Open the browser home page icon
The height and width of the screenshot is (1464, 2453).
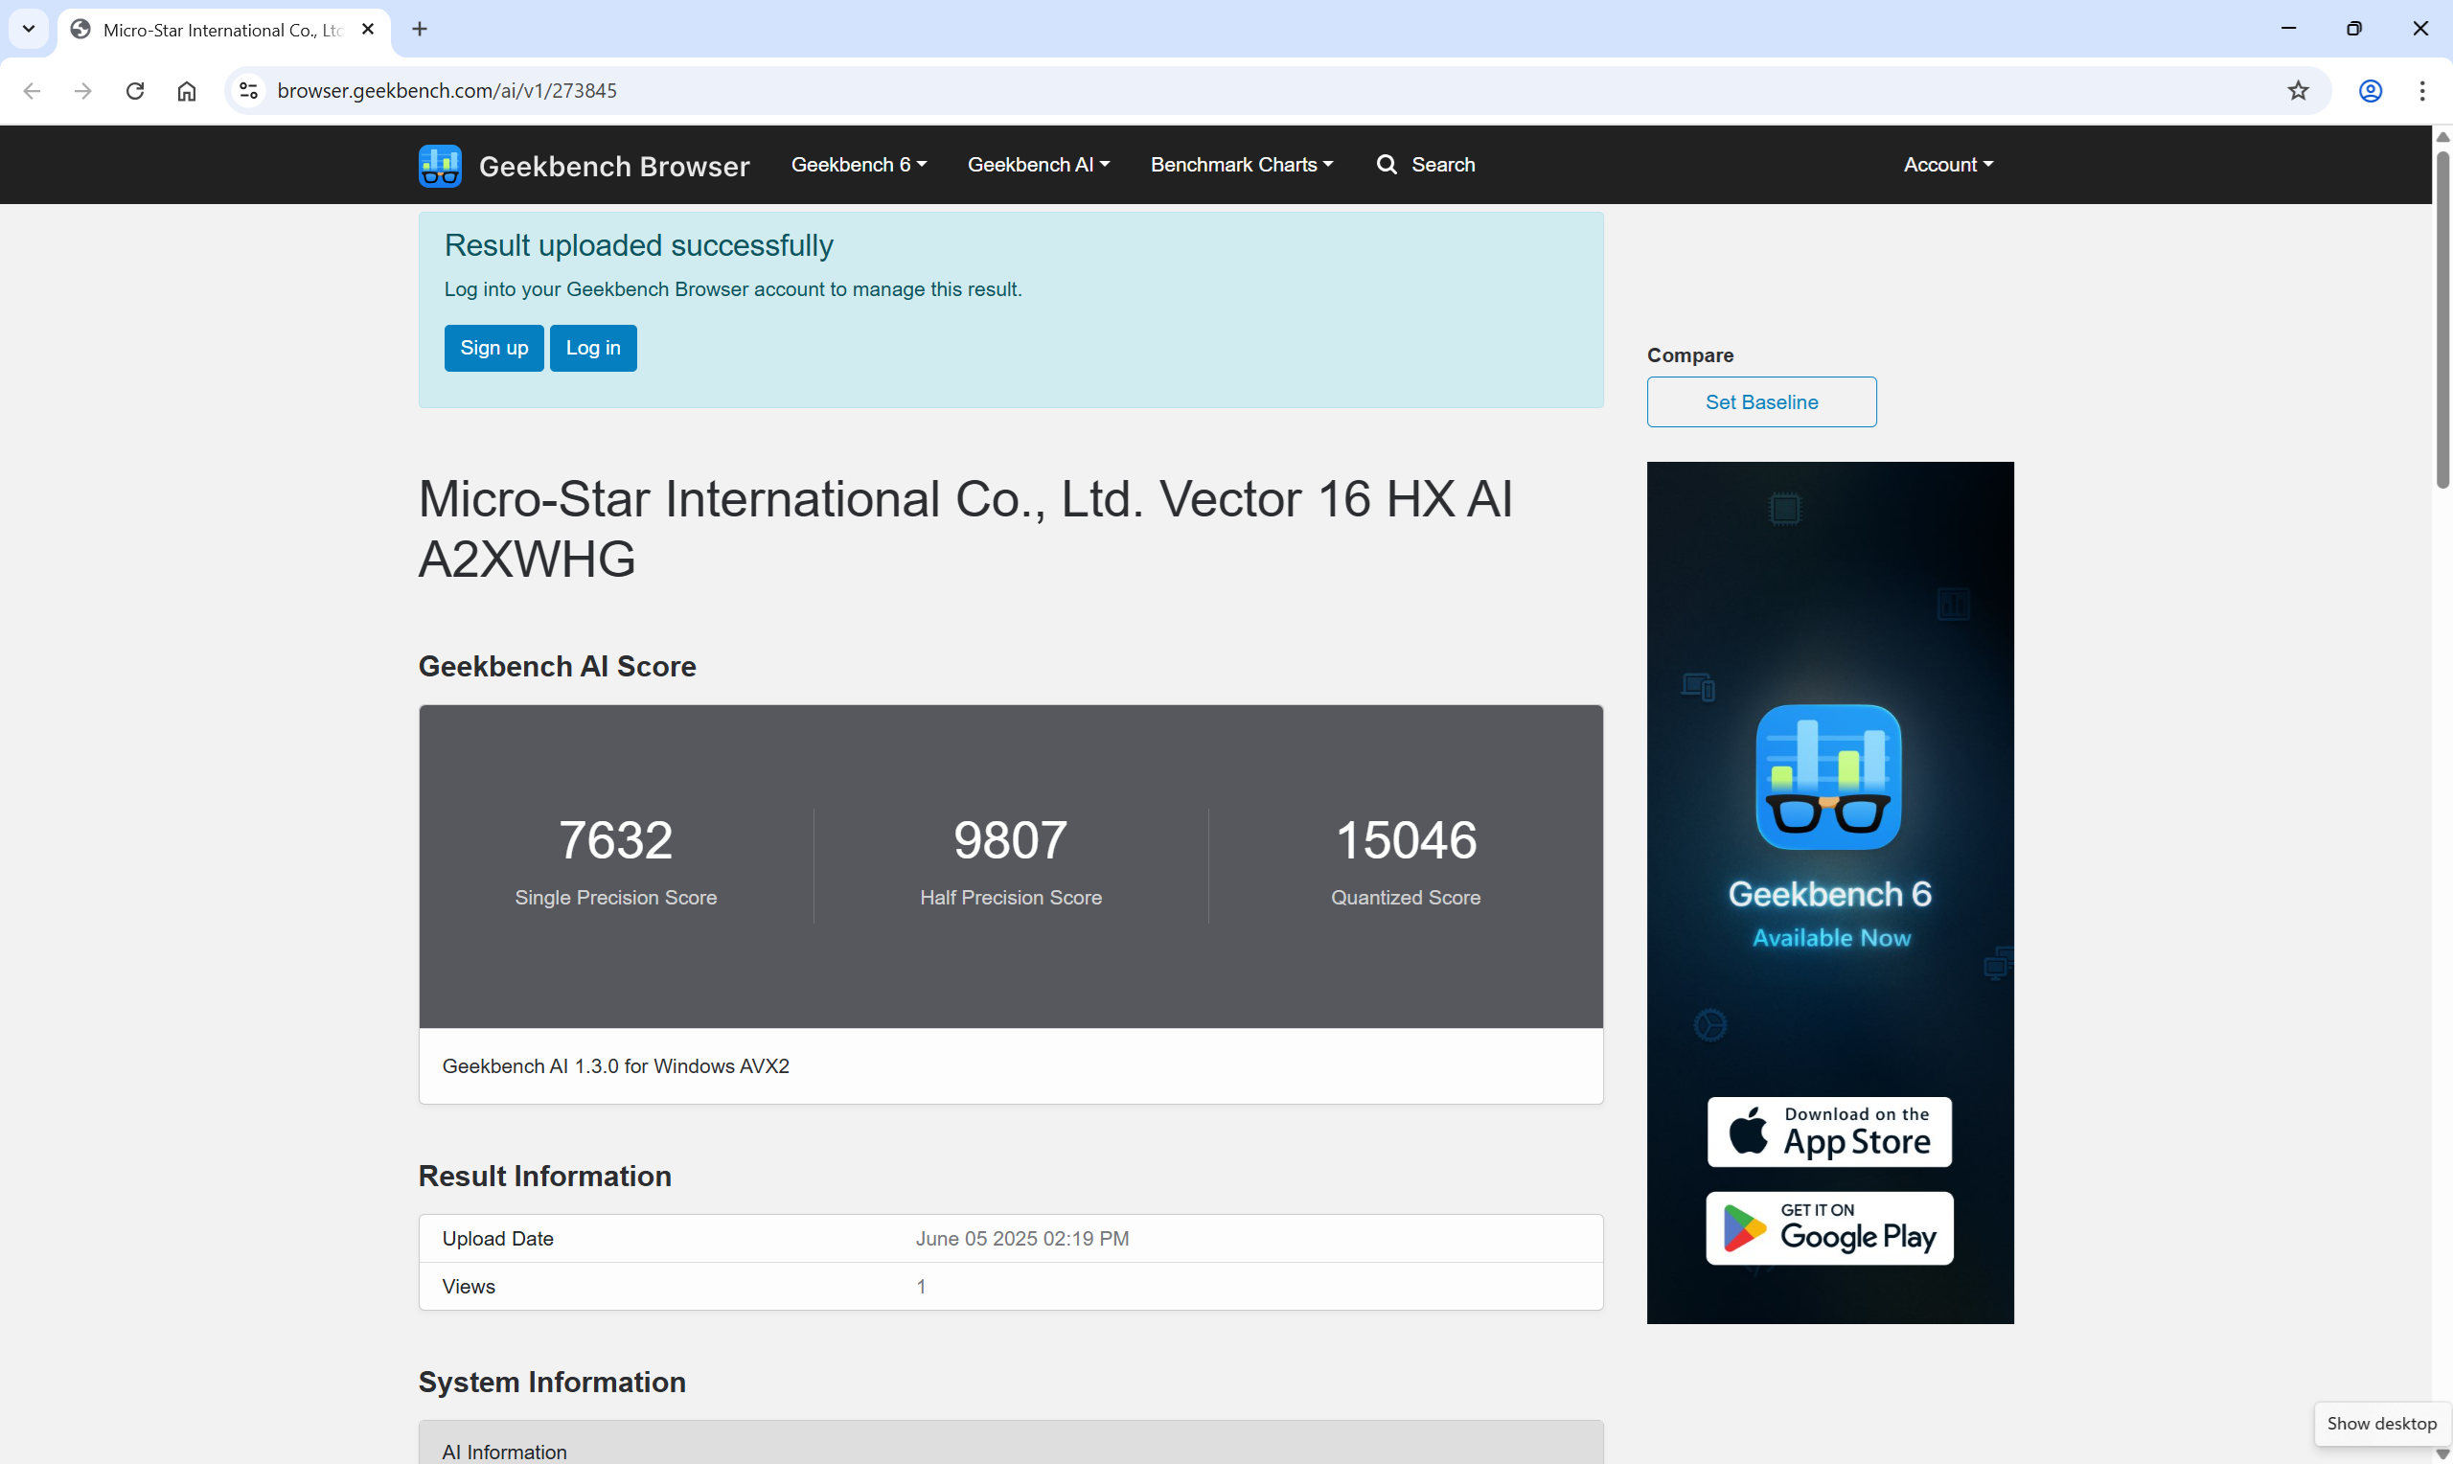(x=187, y=91)
